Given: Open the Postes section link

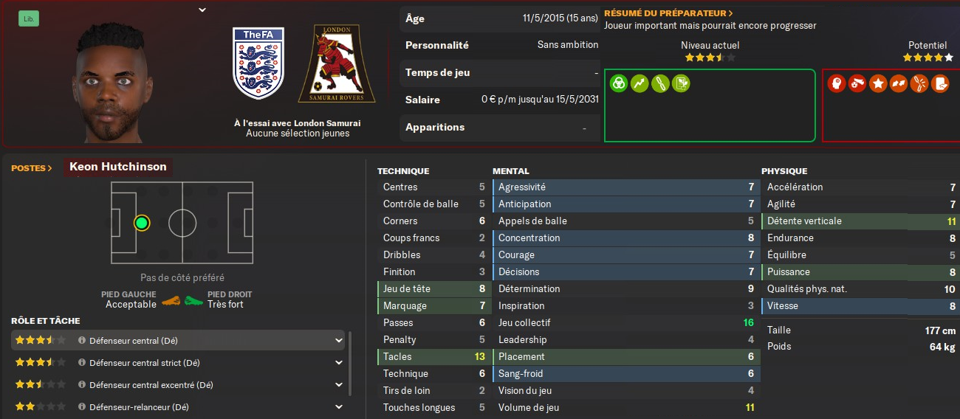Looking at the screenshot, I should (x=32, y=168).
